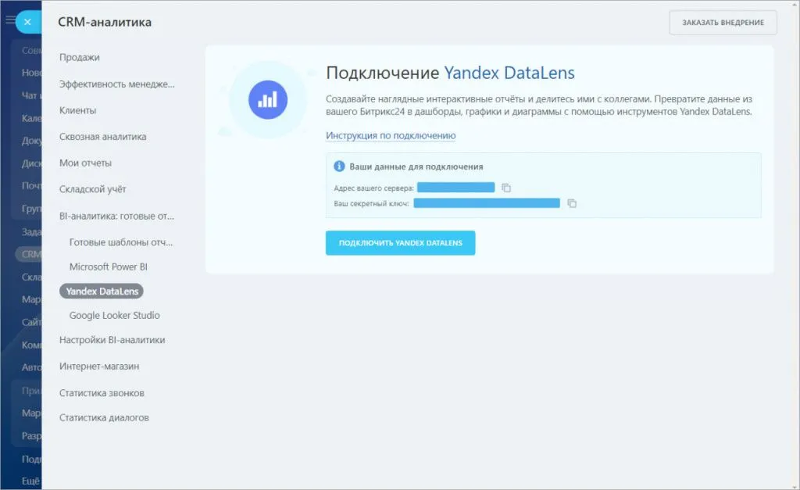Screen dimensions: 800x490
Task: Open Статистика звонков section
Action: (102, 393)
